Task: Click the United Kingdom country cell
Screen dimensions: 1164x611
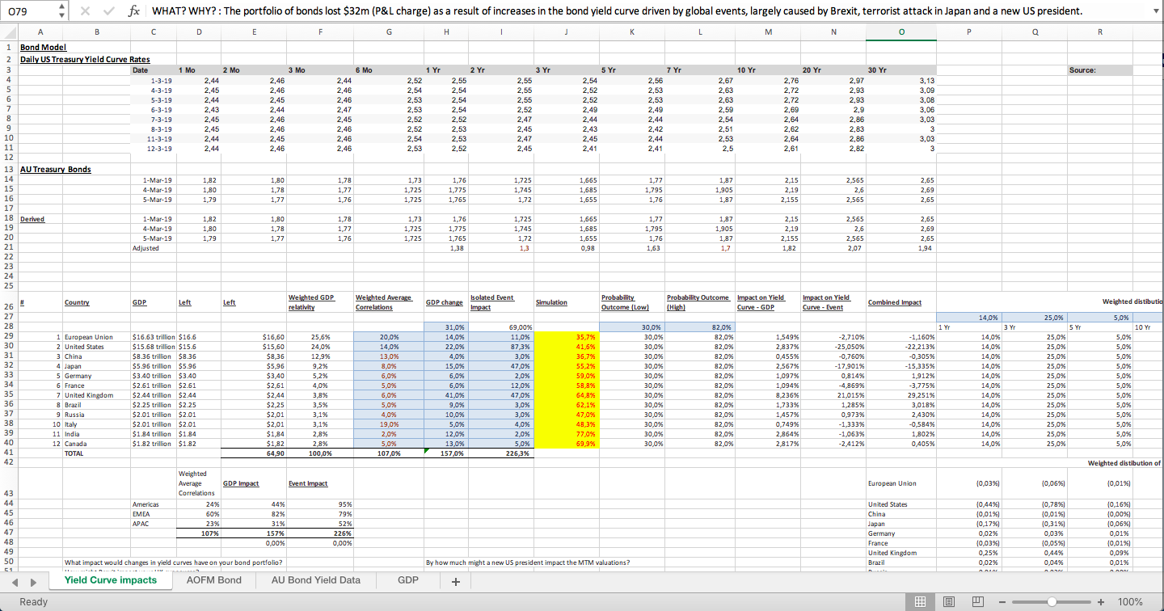Action: click(x=88, y=395)
